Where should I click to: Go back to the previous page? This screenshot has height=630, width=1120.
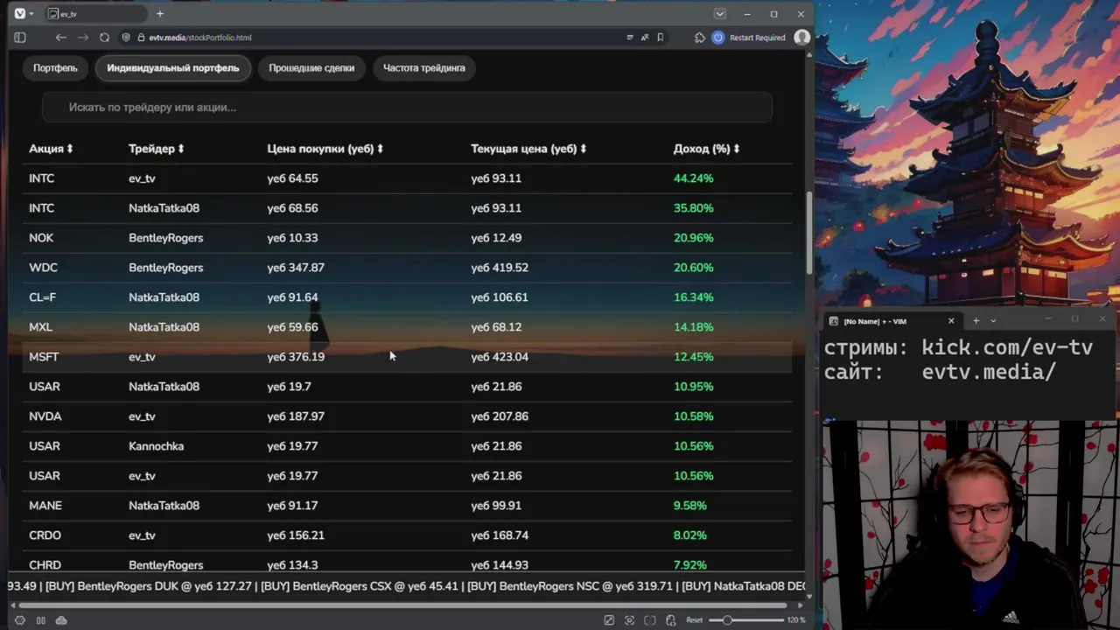(60, 38)
